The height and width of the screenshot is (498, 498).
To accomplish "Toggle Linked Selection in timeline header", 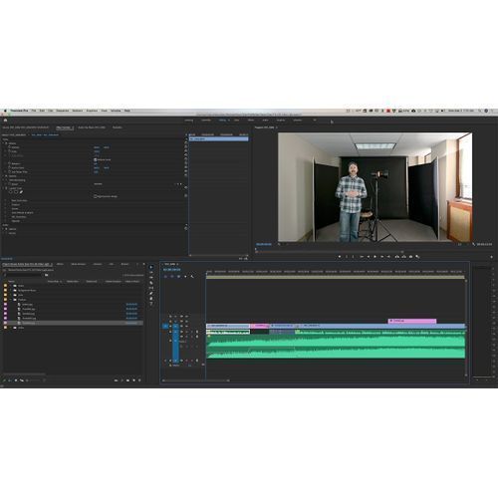I will pos(178,276).
